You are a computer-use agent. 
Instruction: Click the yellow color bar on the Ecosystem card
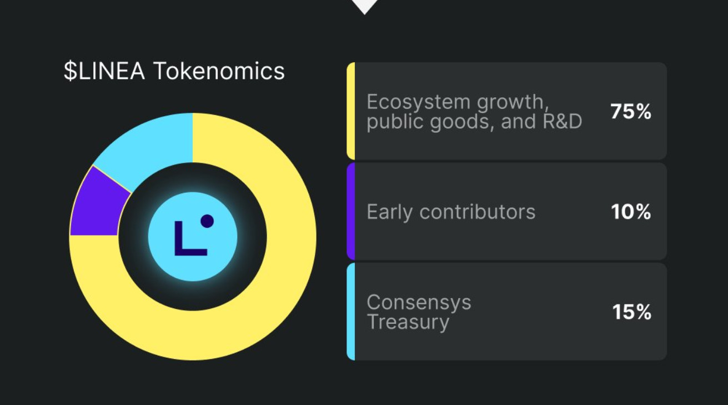click(x=351, y=111)
